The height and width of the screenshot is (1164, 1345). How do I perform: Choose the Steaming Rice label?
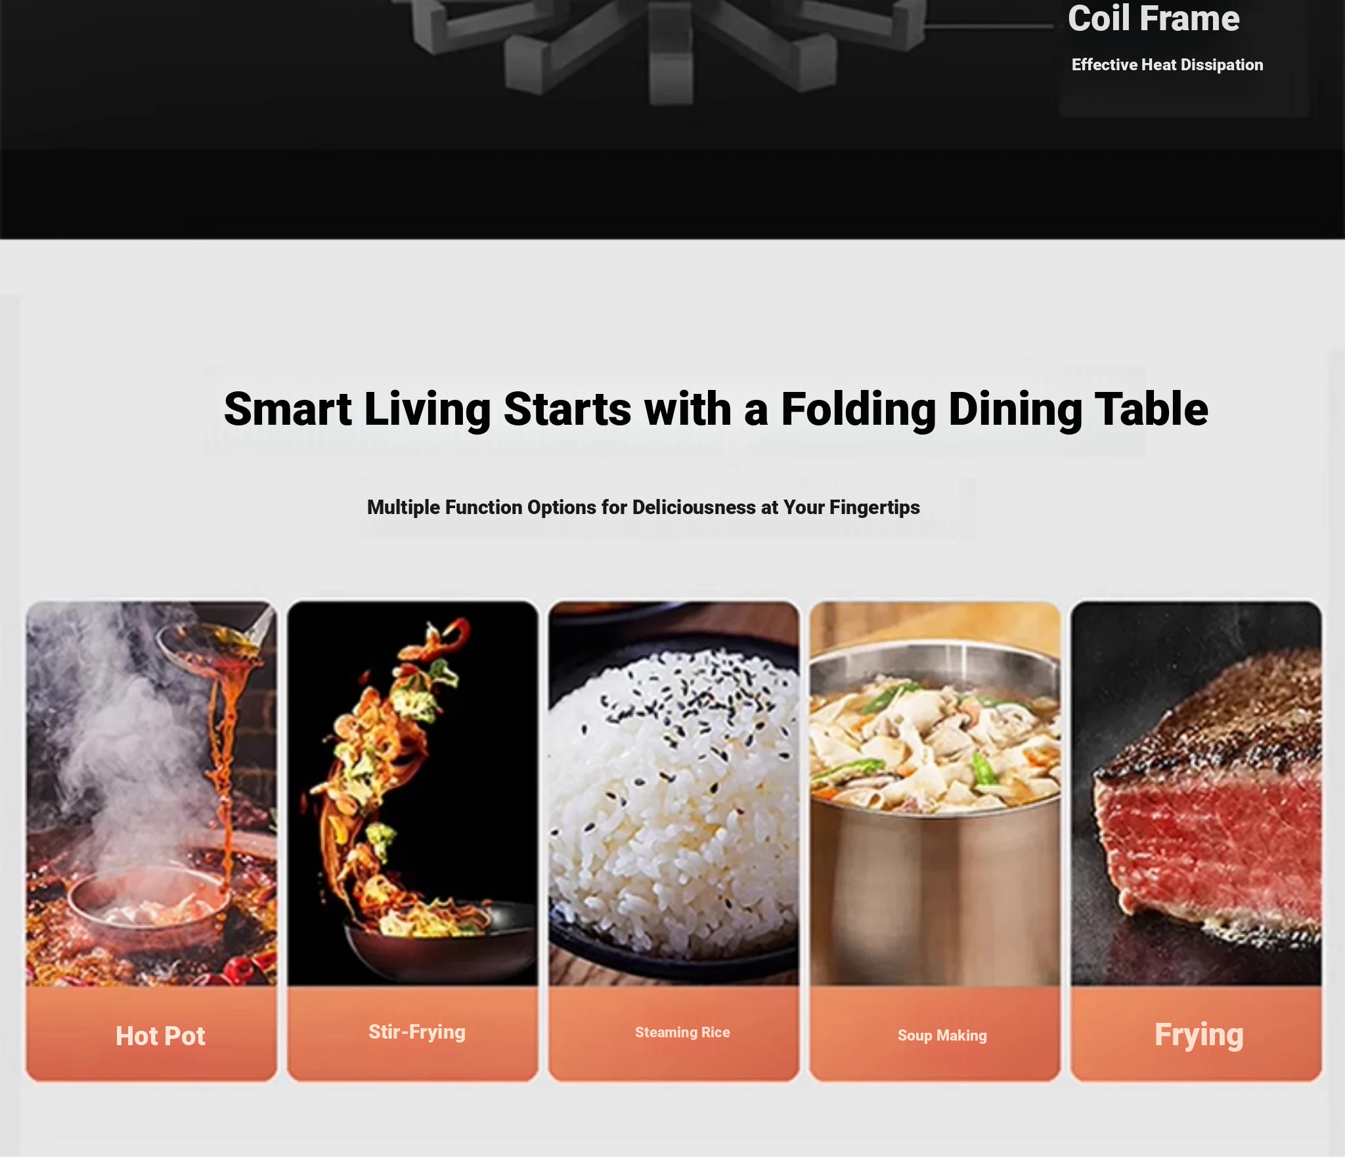[682, 1033]
